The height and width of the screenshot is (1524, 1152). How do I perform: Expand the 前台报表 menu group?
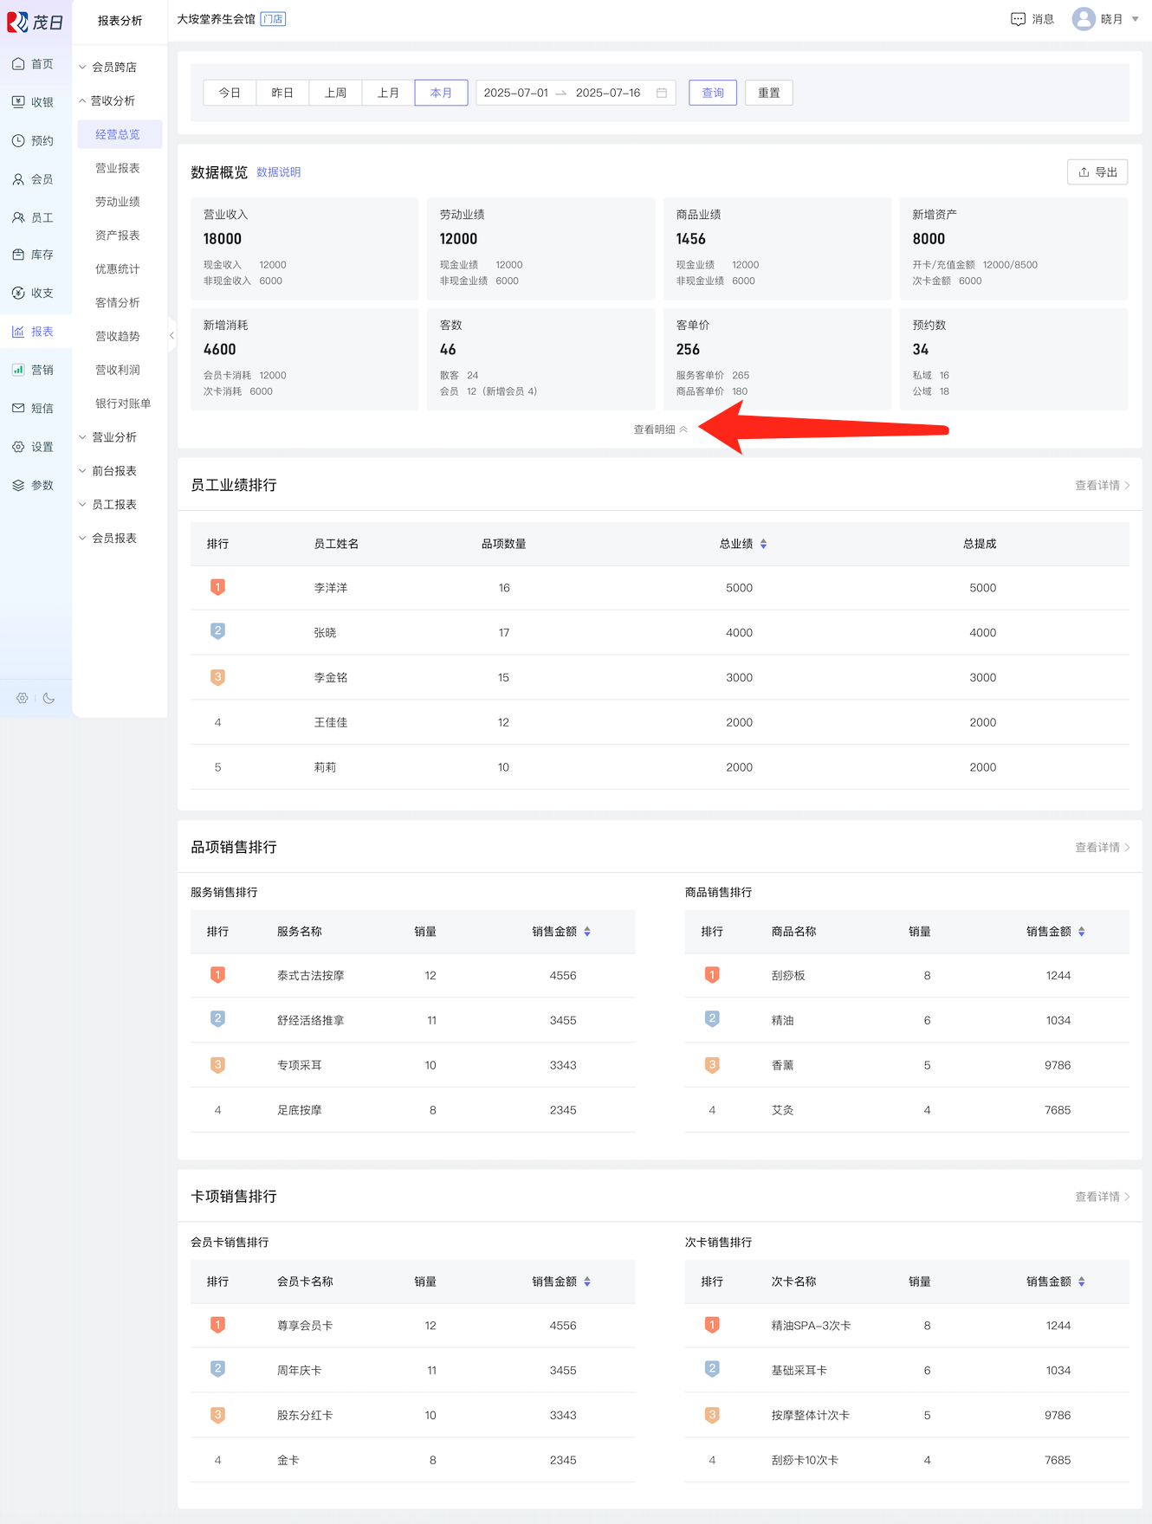coord(113,471)
